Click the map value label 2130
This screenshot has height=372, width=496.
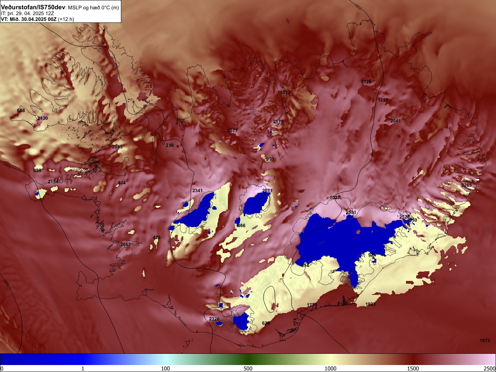(43, 118)
